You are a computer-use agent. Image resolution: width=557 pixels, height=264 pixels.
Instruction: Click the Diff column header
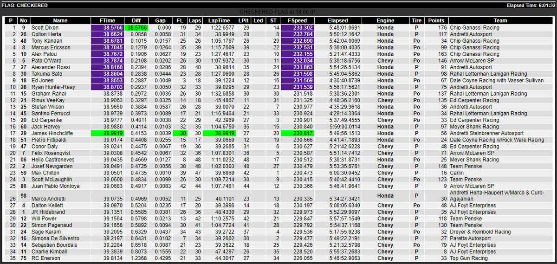pyautogui.click(x=136, y=21)
